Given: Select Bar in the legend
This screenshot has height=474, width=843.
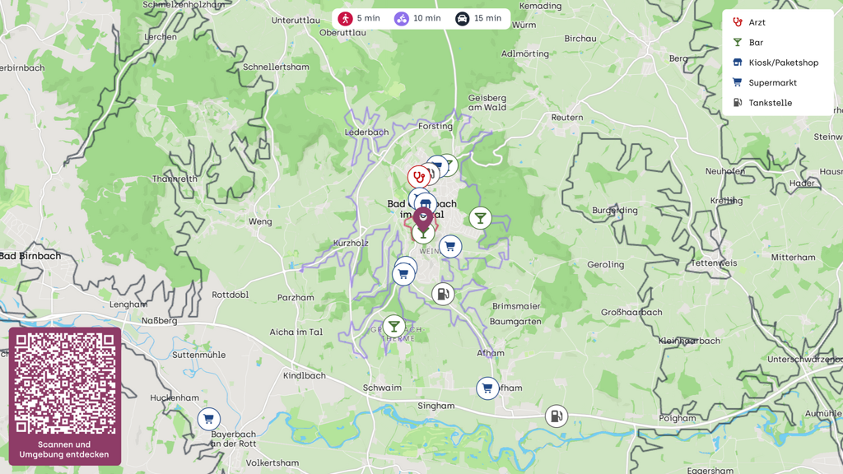Looking at the screenshot, I should [748, 43].
